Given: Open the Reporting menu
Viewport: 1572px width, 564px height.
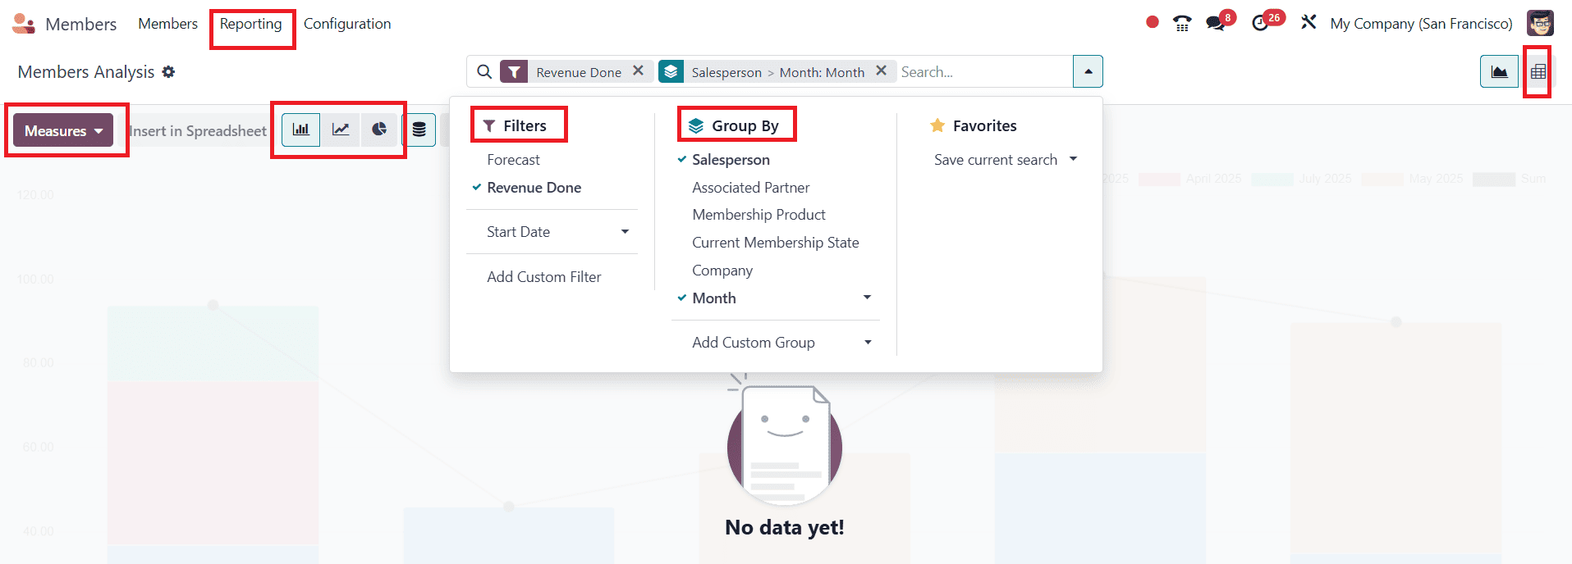Looking at the screenshot, I should click(x=250, y=24).
